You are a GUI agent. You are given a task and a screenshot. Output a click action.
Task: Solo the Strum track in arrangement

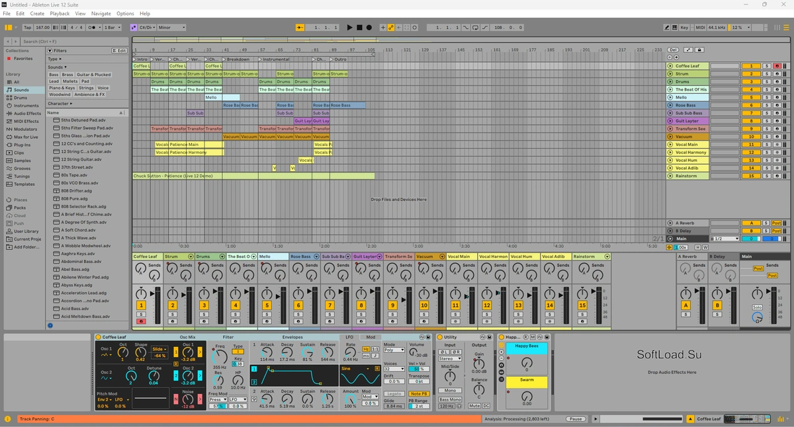[766, 74]
